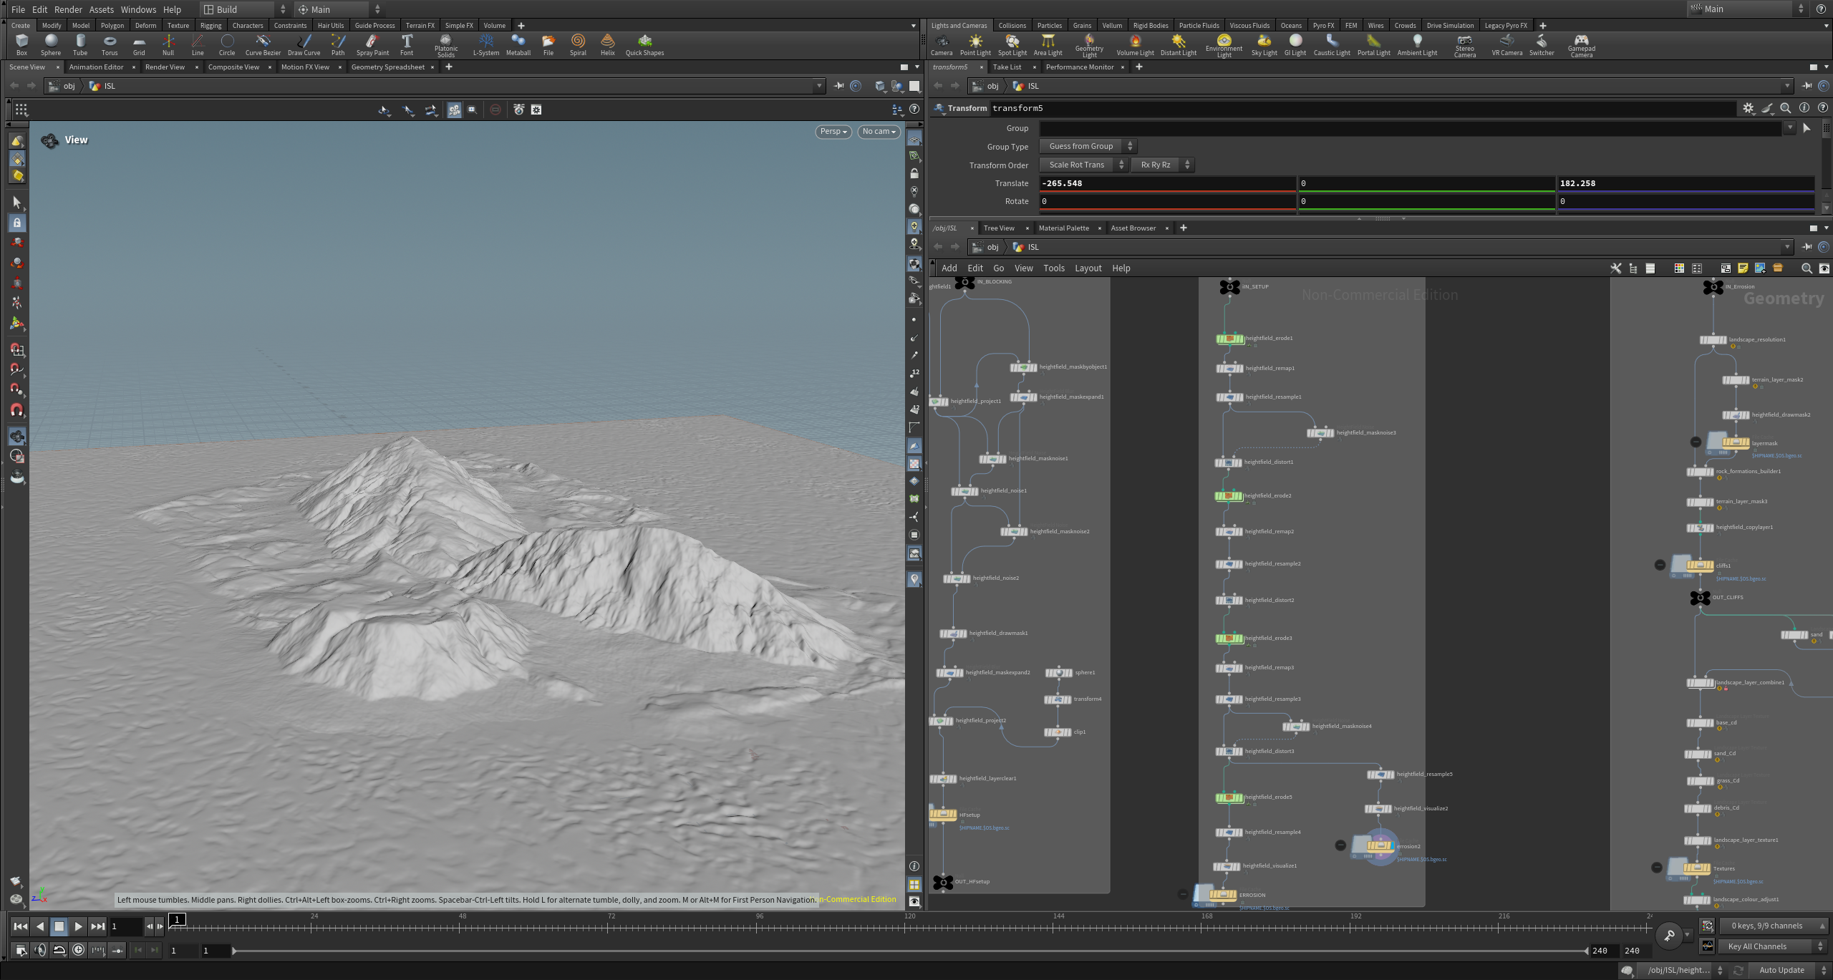
Task: Select the Grid shelf tool
Action: [139, 44]
